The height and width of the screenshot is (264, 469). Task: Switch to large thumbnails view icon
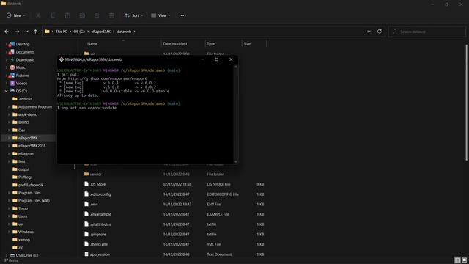[x=464, y=260]
